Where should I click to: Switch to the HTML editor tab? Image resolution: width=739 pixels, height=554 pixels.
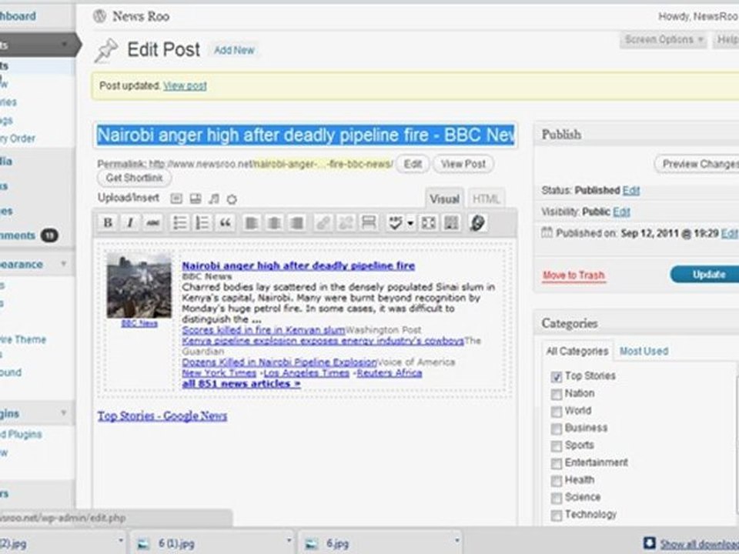[x=486, y=199]
